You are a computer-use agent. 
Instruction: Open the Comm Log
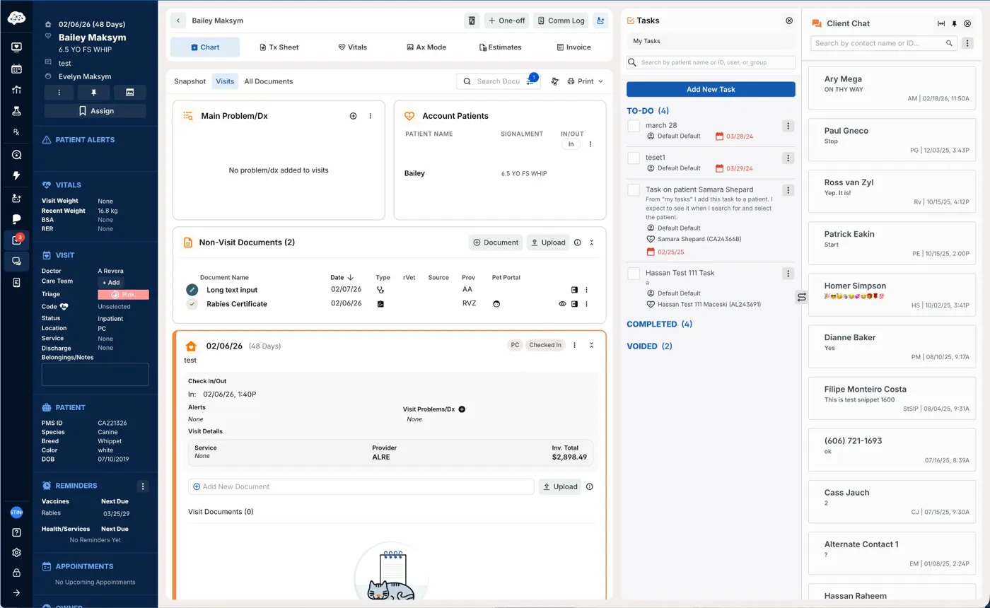point(561,21)
